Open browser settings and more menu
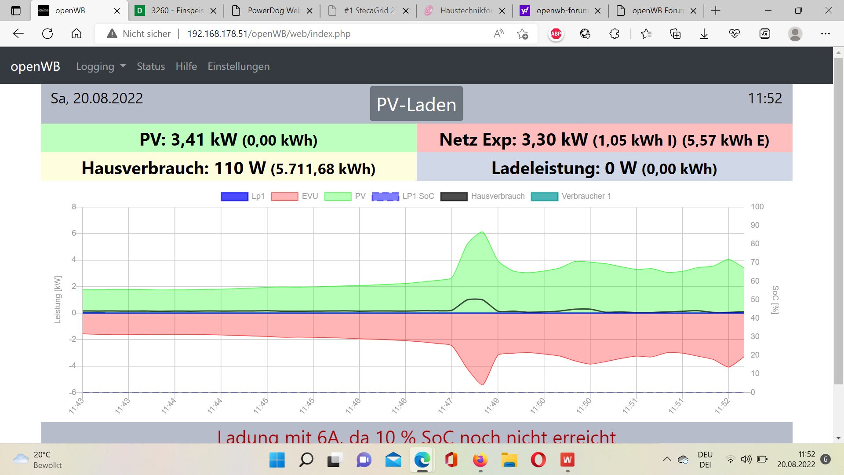 825,34
